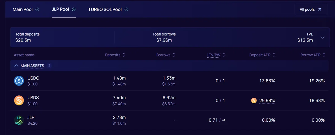335x135 pixels.
Task: Click USDC borrows value 1.33m
Action: click(169, 78)
